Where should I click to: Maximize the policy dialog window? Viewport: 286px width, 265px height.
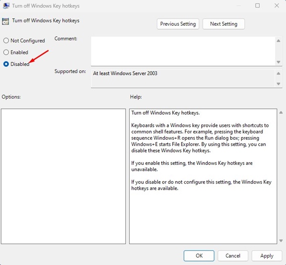257,6
